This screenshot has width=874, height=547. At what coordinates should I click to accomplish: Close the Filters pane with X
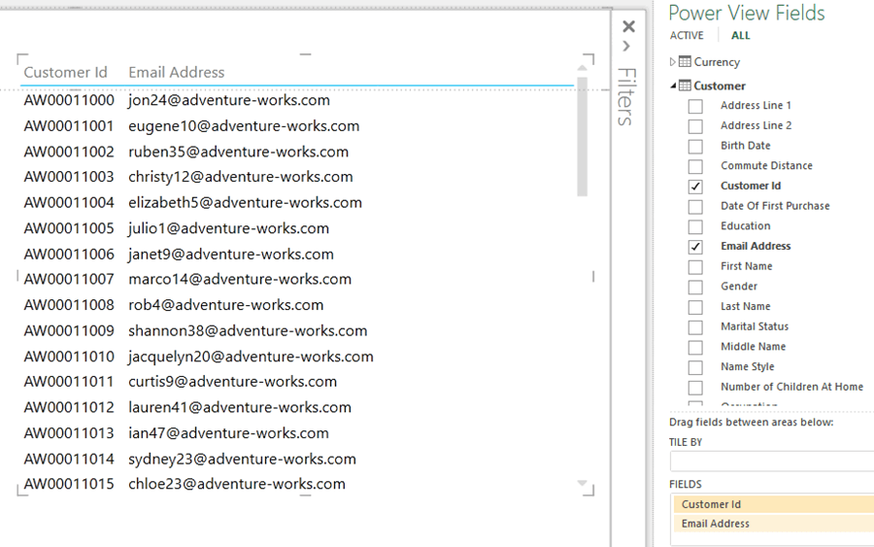pos(628,26)
